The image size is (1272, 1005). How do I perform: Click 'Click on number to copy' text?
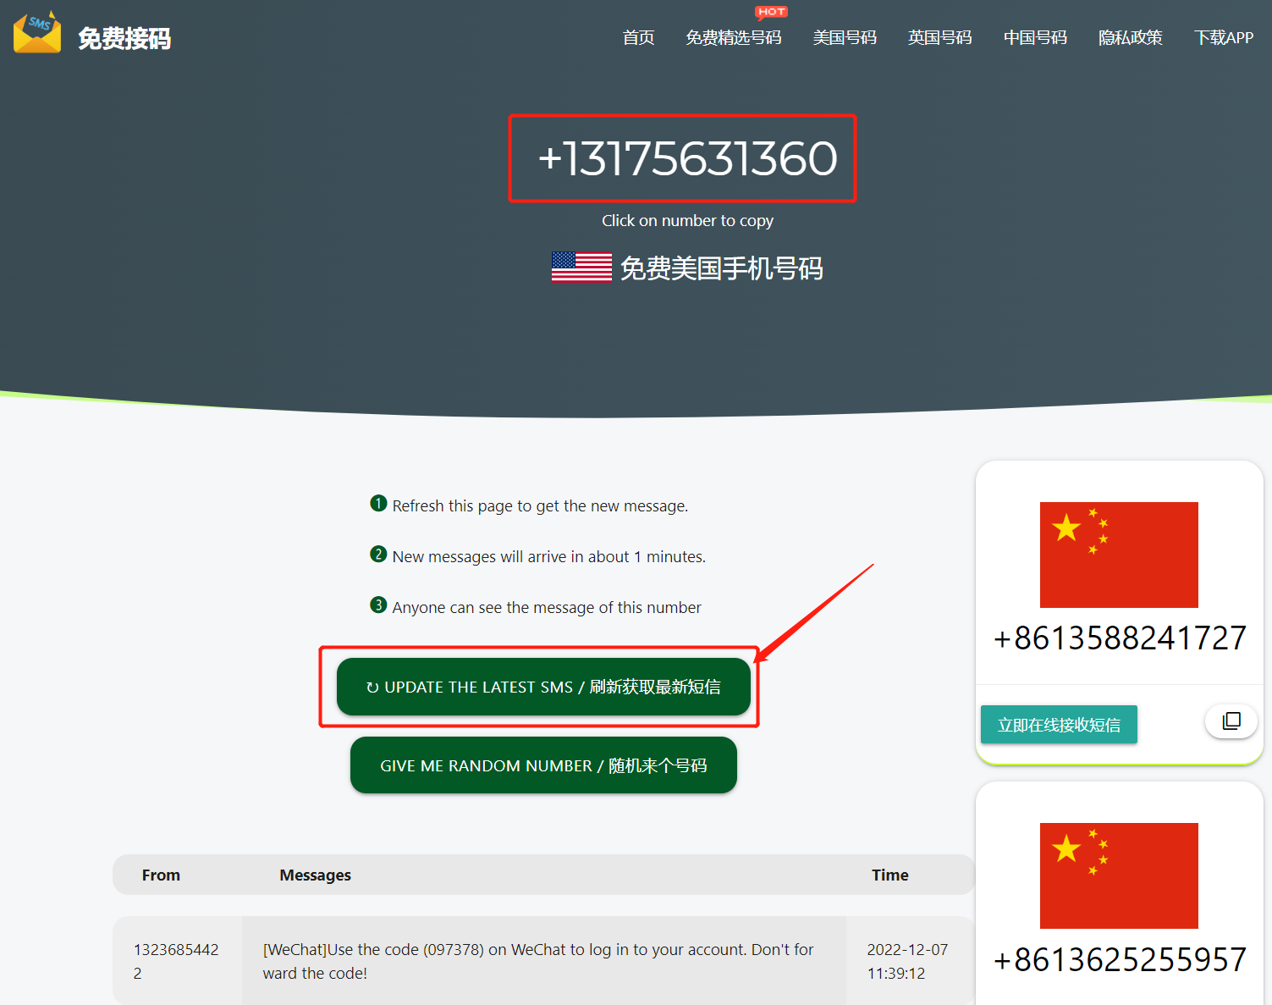tap(687, 221)
